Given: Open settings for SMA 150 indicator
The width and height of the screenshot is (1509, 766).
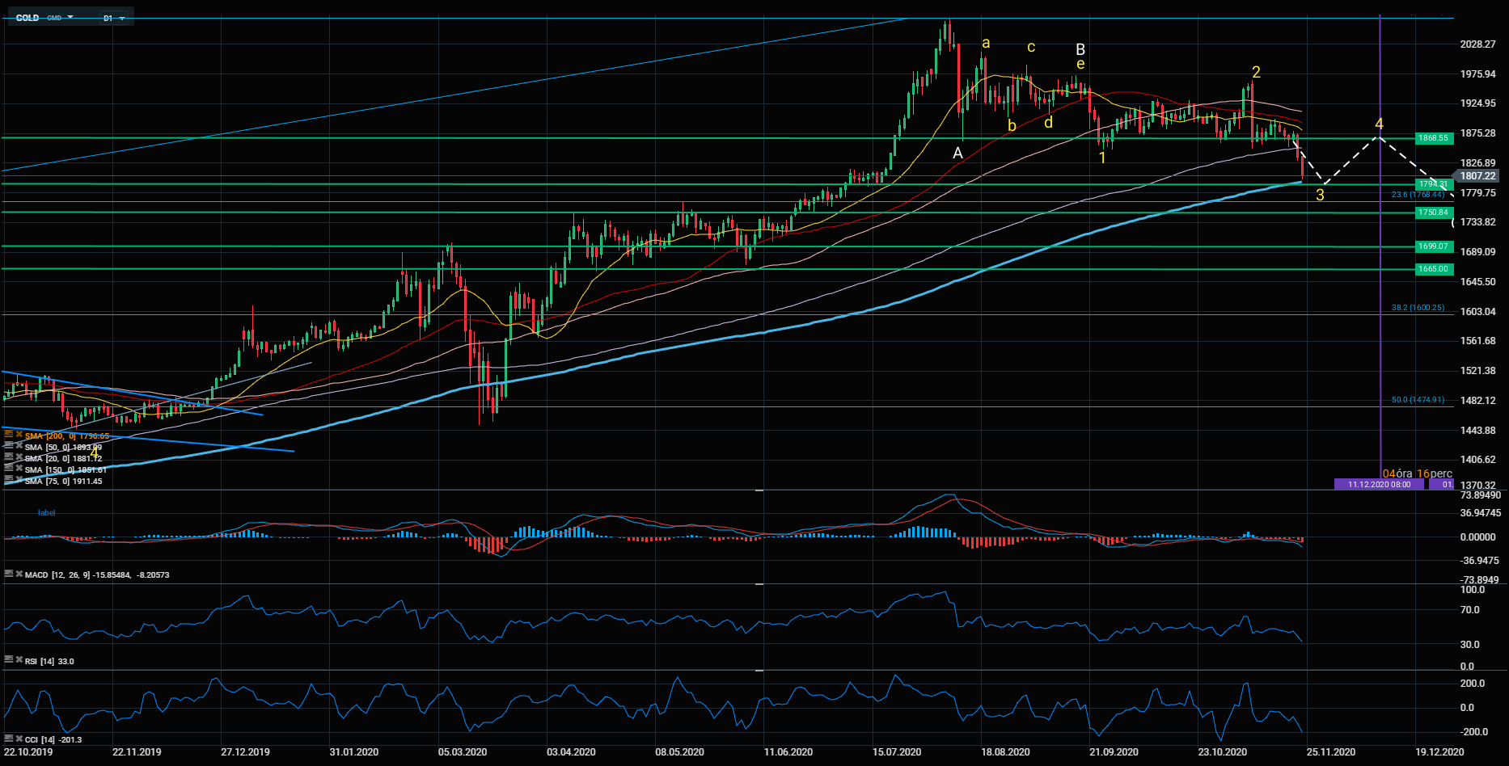Looking at the screenshot, I should [9, 469].
